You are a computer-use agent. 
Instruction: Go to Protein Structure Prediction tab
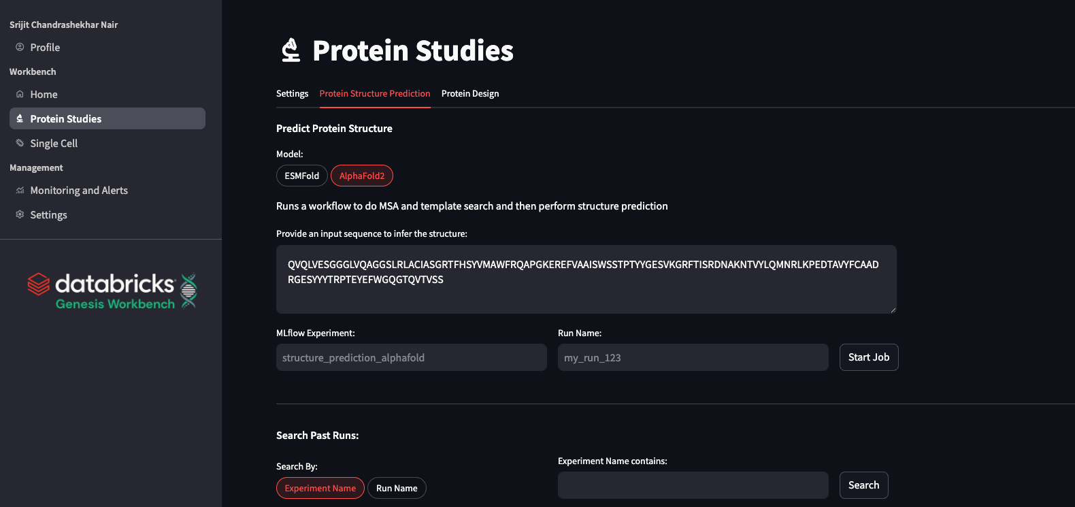[375, 93]
